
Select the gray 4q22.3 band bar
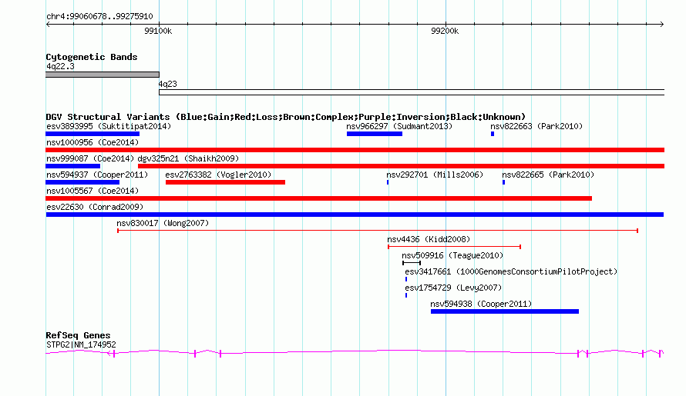coord(103,75)
